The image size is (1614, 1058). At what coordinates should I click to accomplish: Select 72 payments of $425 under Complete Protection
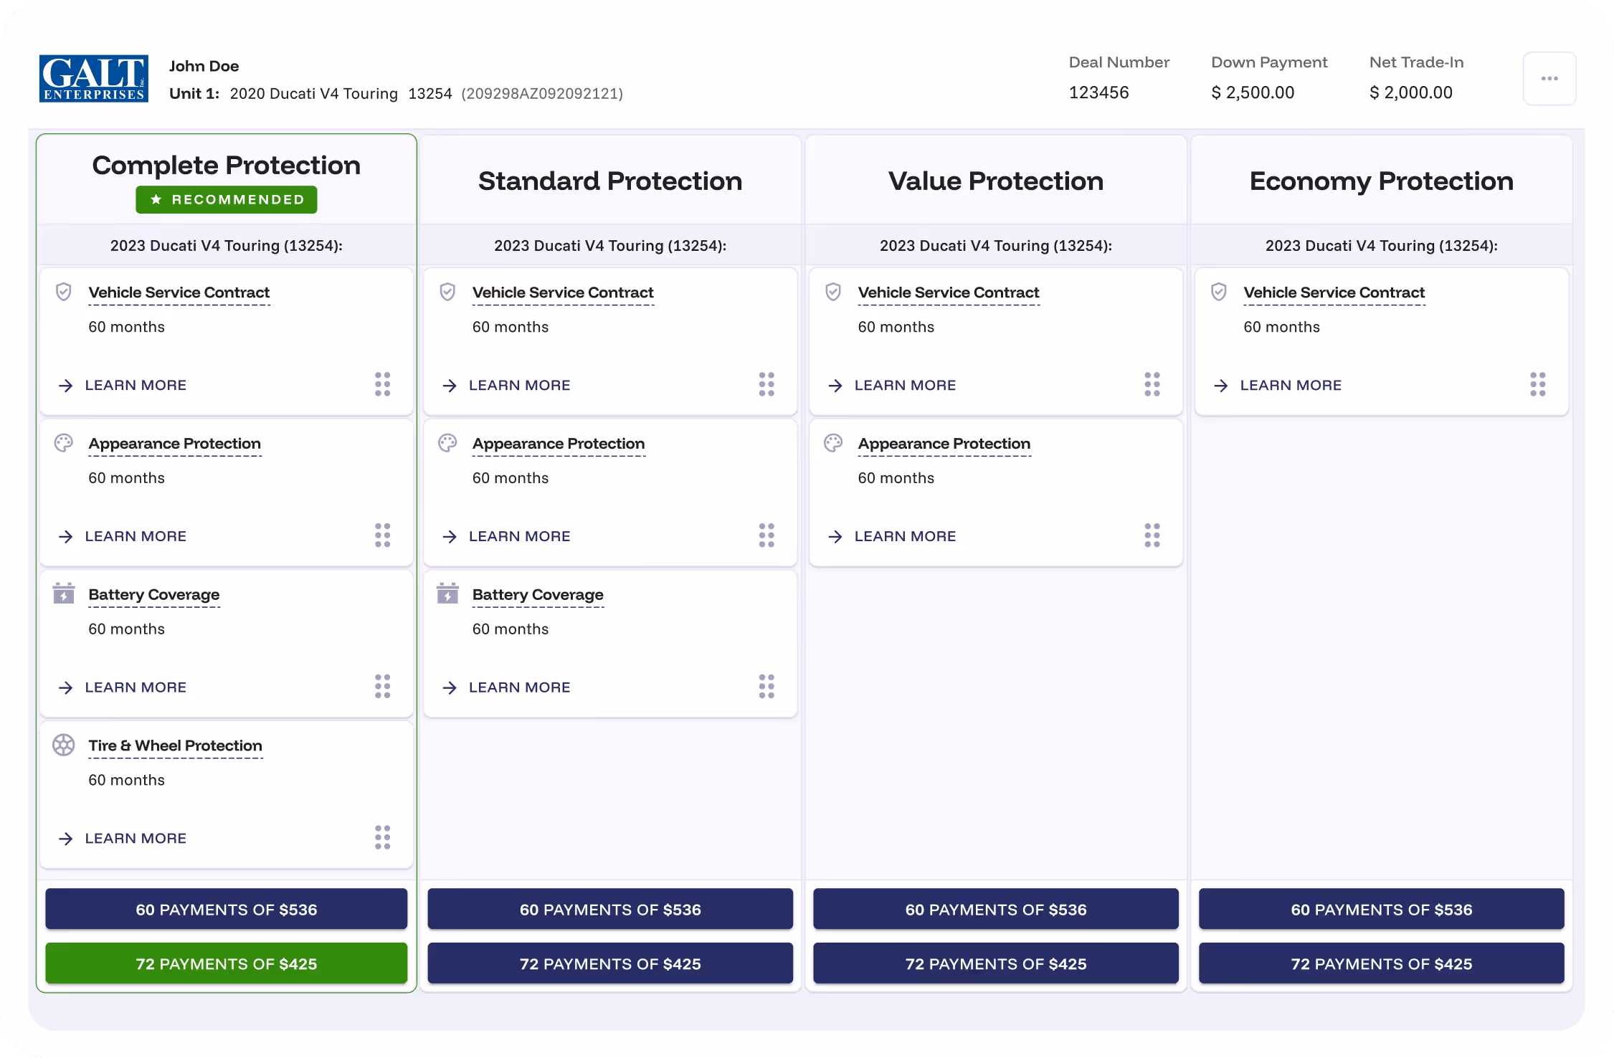[x=226, y=963]
